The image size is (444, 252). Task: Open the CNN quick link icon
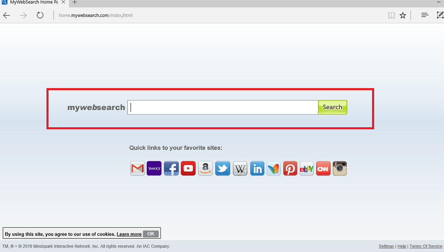tap(323, 168)
